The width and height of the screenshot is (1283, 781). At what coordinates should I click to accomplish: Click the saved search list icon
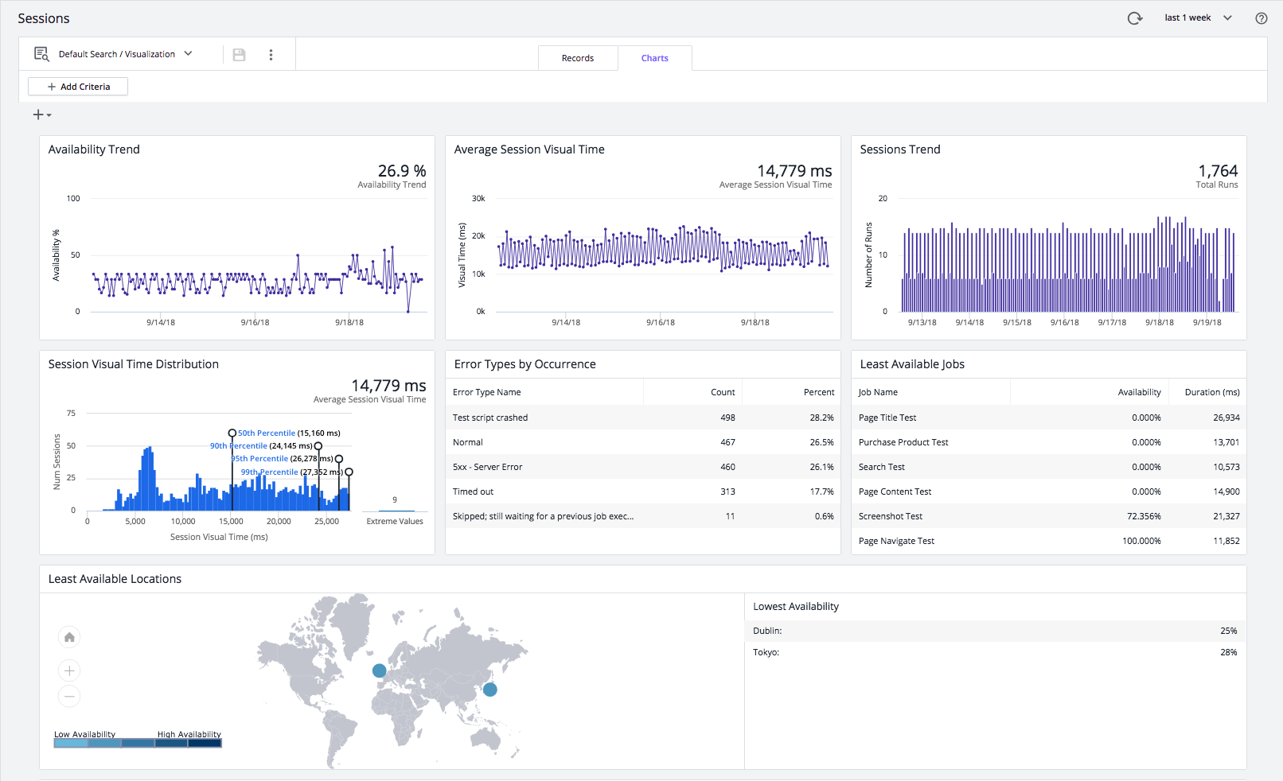[x=41, y=54]
